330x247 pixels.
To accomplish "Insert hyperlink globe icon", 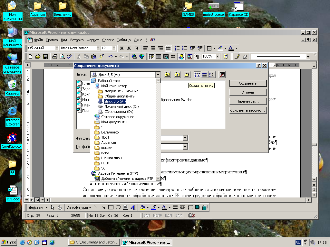I will point(134,57).
